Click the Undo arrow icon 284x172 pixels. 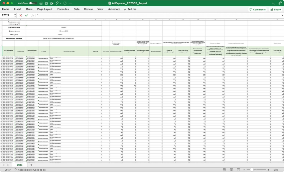pyautogui.click(x=57, y=3)
